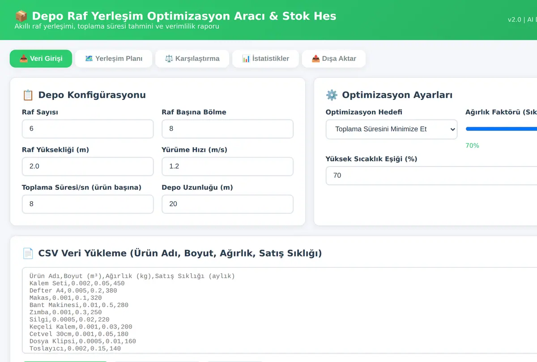
Task: Click the package box icon in header
Action: pos(21,16)
